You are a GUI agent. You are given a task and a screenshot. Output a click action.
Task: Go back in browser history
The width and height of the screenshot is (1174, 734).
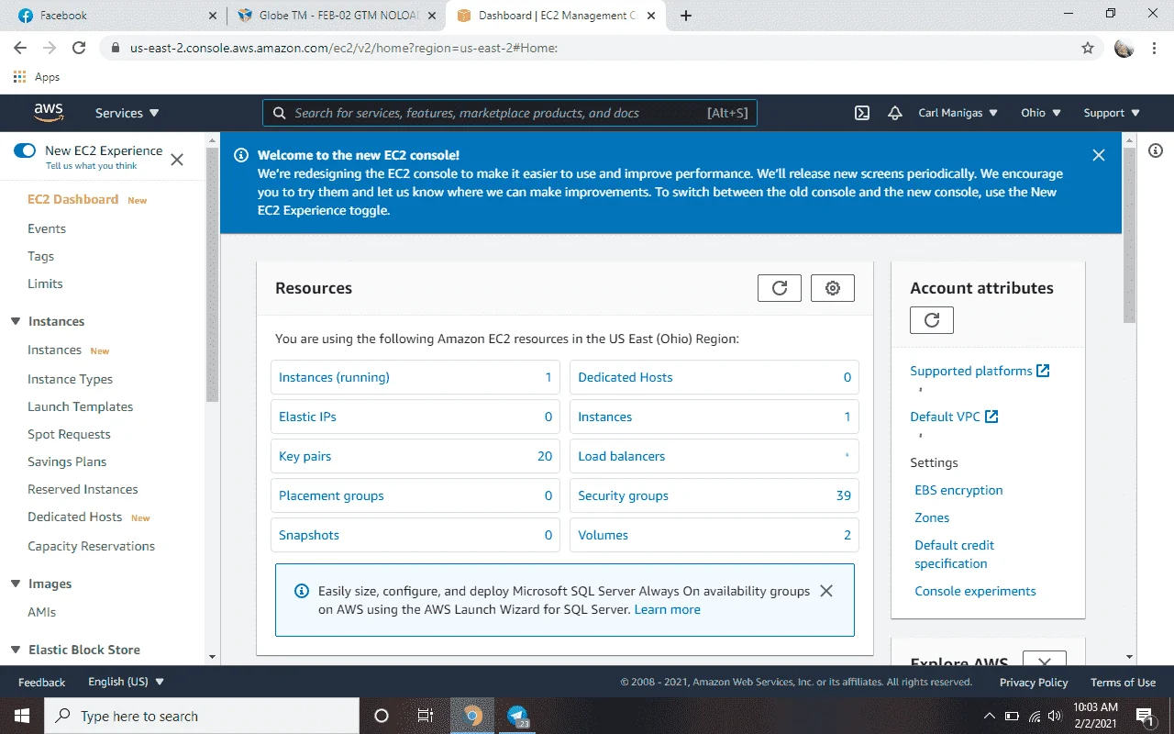tap(20, 48)
